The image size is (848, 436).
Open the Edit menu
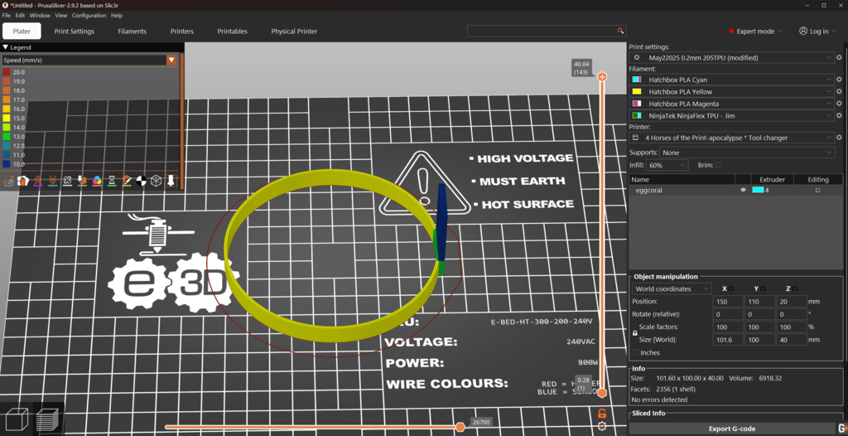[20, 16]
